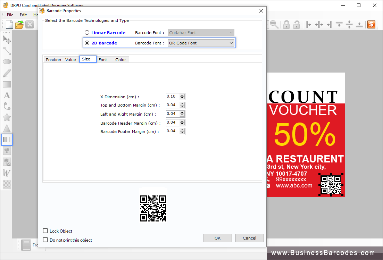Viewport: 383px width, 260px height.
Task: Click the Align left edges icon
Action: point(308,24)
